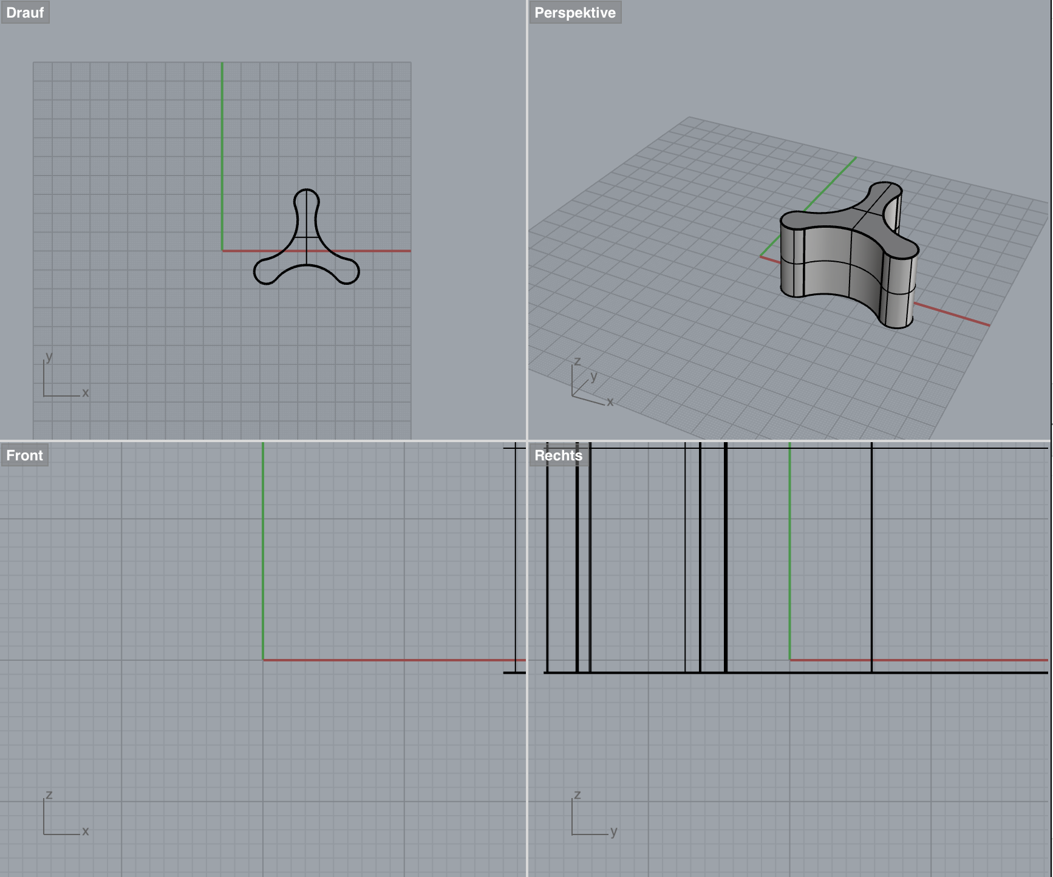Click the world axes icon in Perspektive view

click(593, 383)
